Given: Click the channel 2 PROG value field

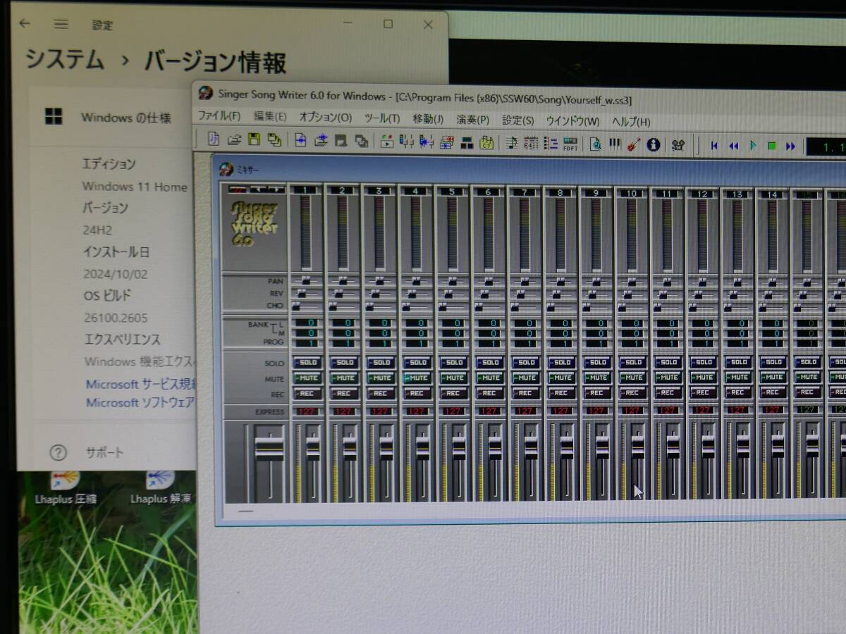Looking at the screenshot, I should coord(343,343).
